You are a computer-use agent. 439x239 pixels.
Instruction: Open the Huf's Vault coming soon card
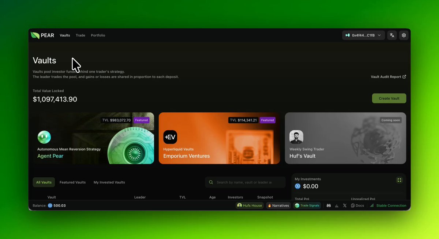tap(345, 138)
